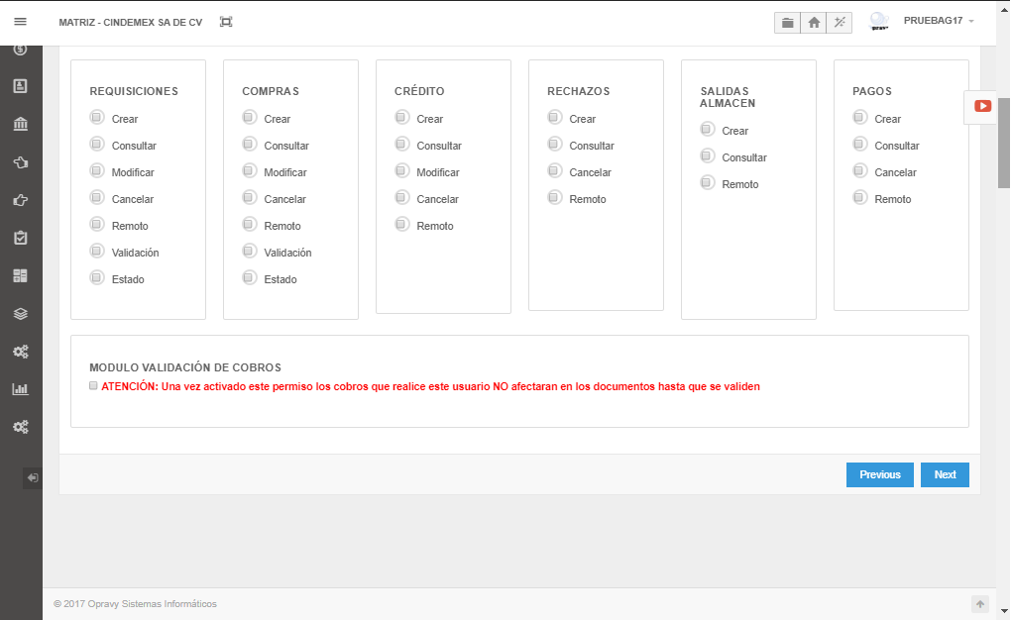Open the bank building sidebar icon
The image size is (1011, 620).
click(20, 124)
